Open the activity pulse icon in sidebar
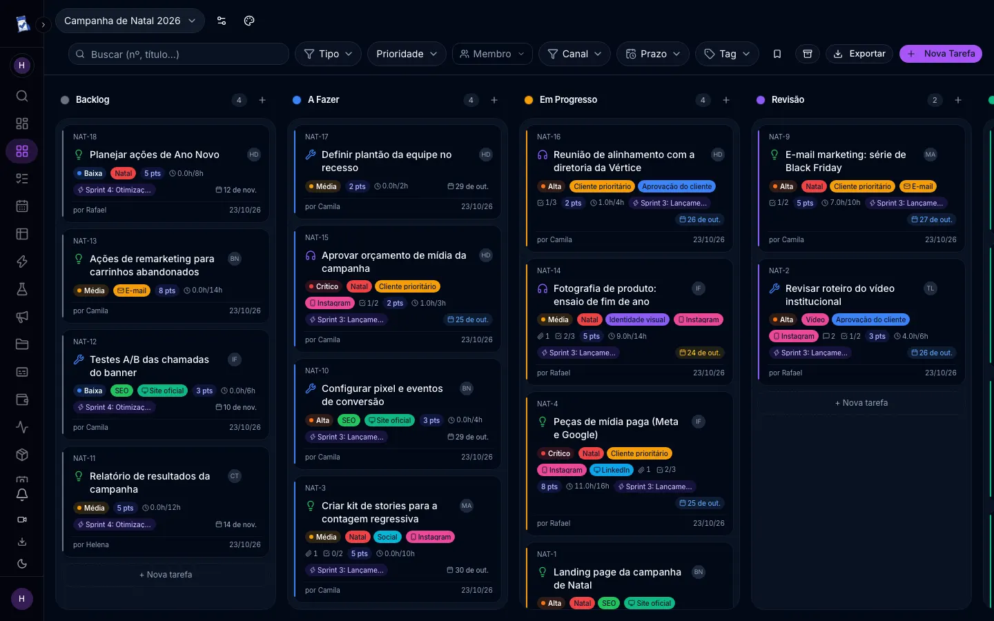The image size is (994, 621). coord(22,427)
